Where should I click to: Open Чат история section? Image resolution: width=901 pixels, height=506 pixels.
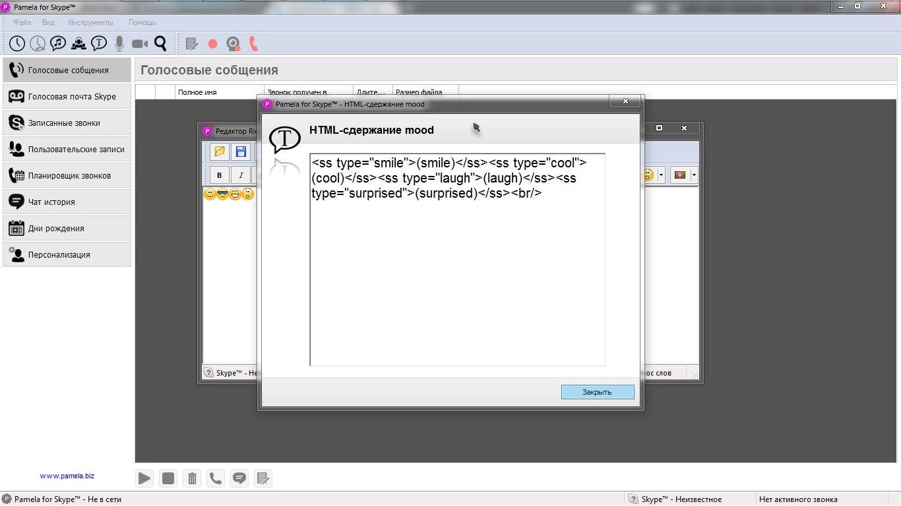pos(67,202)
